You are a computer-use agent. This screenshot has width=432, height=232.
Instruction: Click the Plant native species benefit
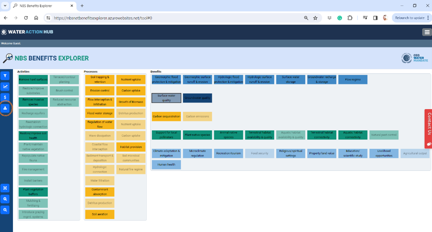click(198, 135)
